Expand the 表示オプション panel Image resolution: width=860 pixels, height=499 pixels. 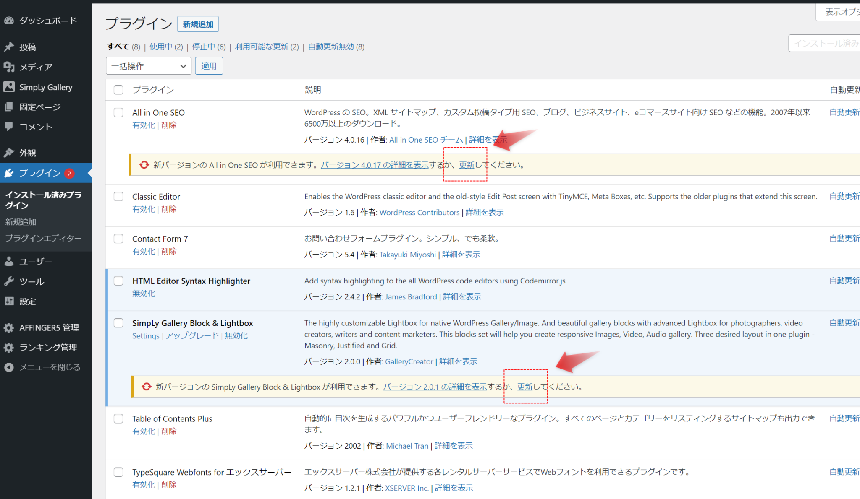tap(844, 12)
